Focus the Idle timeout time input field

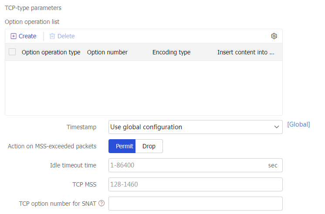tap(187, 165)
